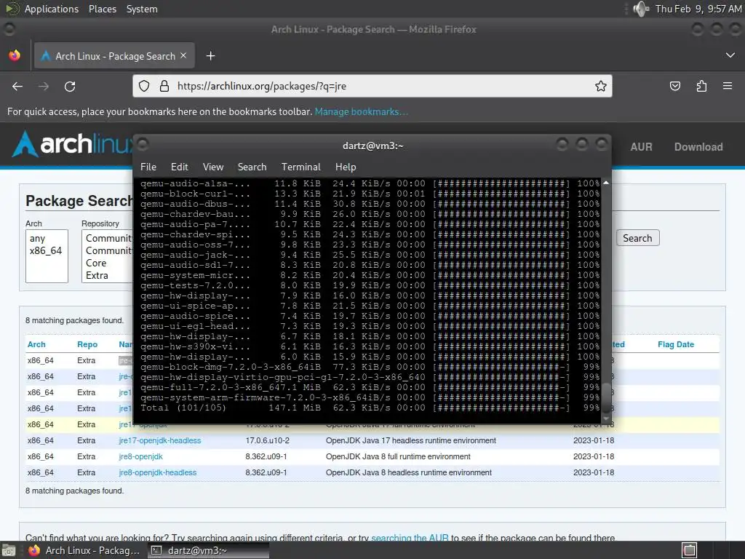The width and height of the screenshot is (745, 559).
Task: Click the terminal scroll down arrow
Action: pyautogui.click(x=606, y=419)
